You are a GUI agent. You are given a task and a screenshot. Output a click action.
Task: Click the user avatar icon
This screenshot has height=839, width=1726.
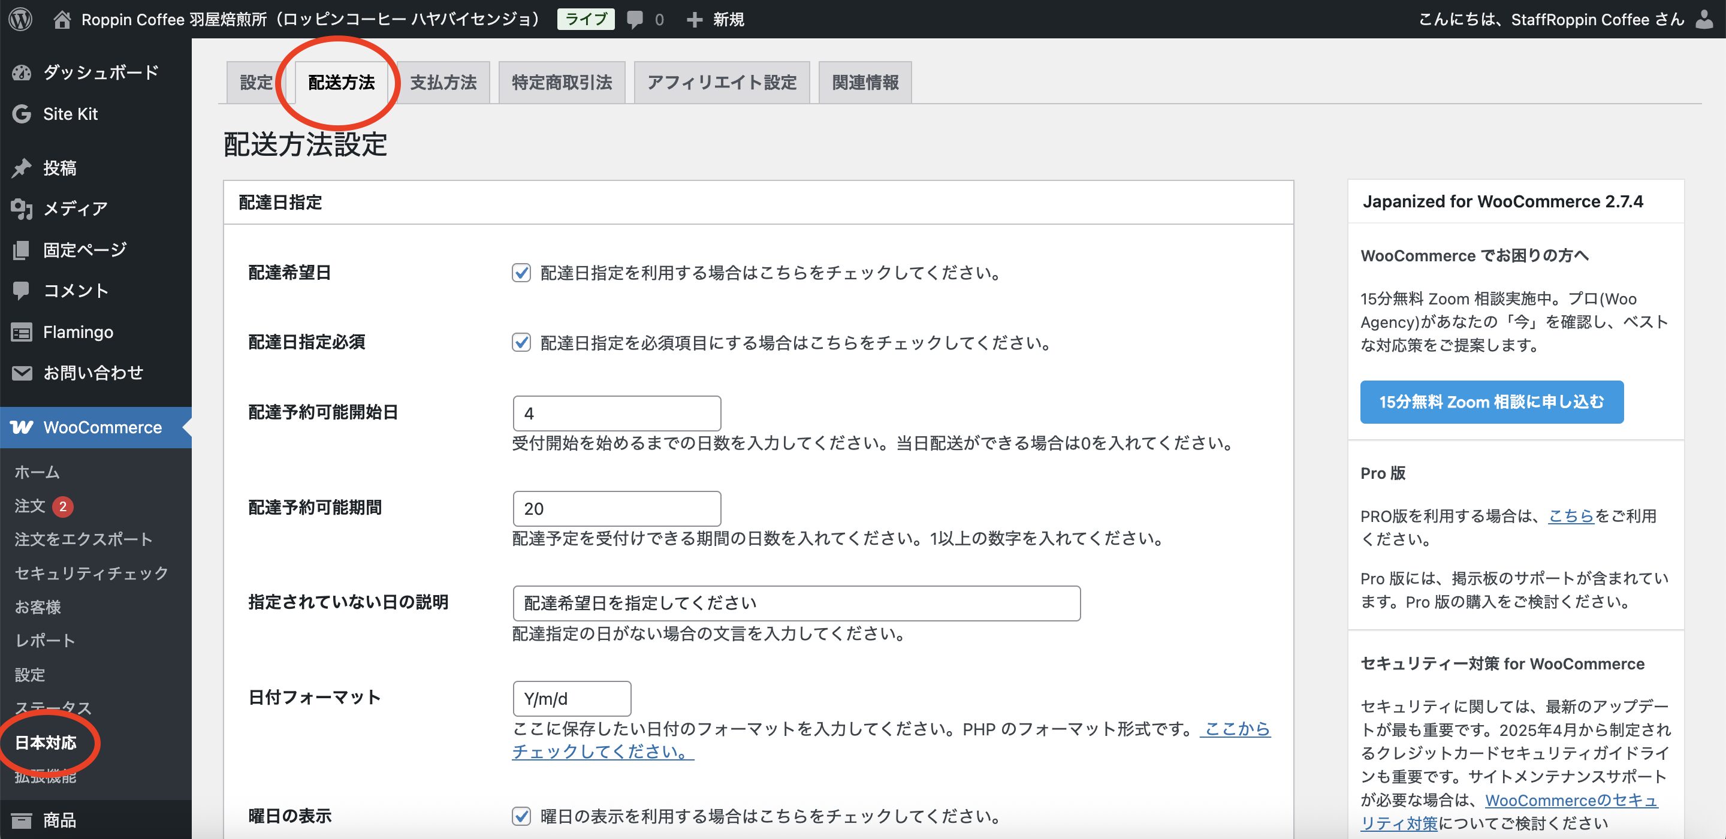coord(1704,19)
